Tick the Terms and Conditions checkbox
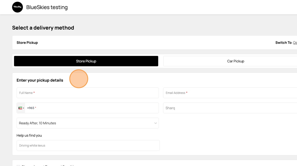 pos(18,165)
